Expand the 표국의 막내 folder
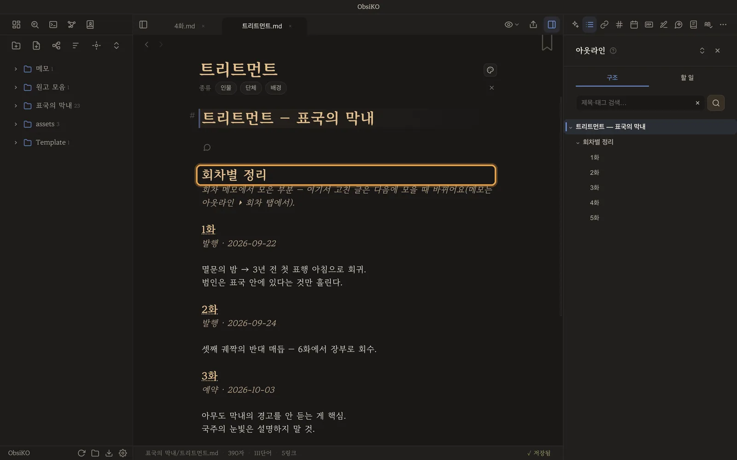Screen dimensions: 737x460 click(15, 106)
